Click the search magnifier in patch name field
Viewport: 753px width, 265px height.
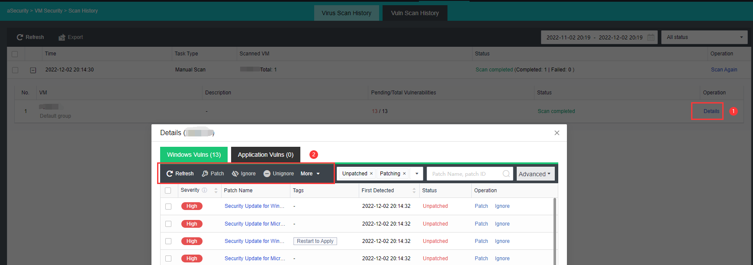[506, 174]
